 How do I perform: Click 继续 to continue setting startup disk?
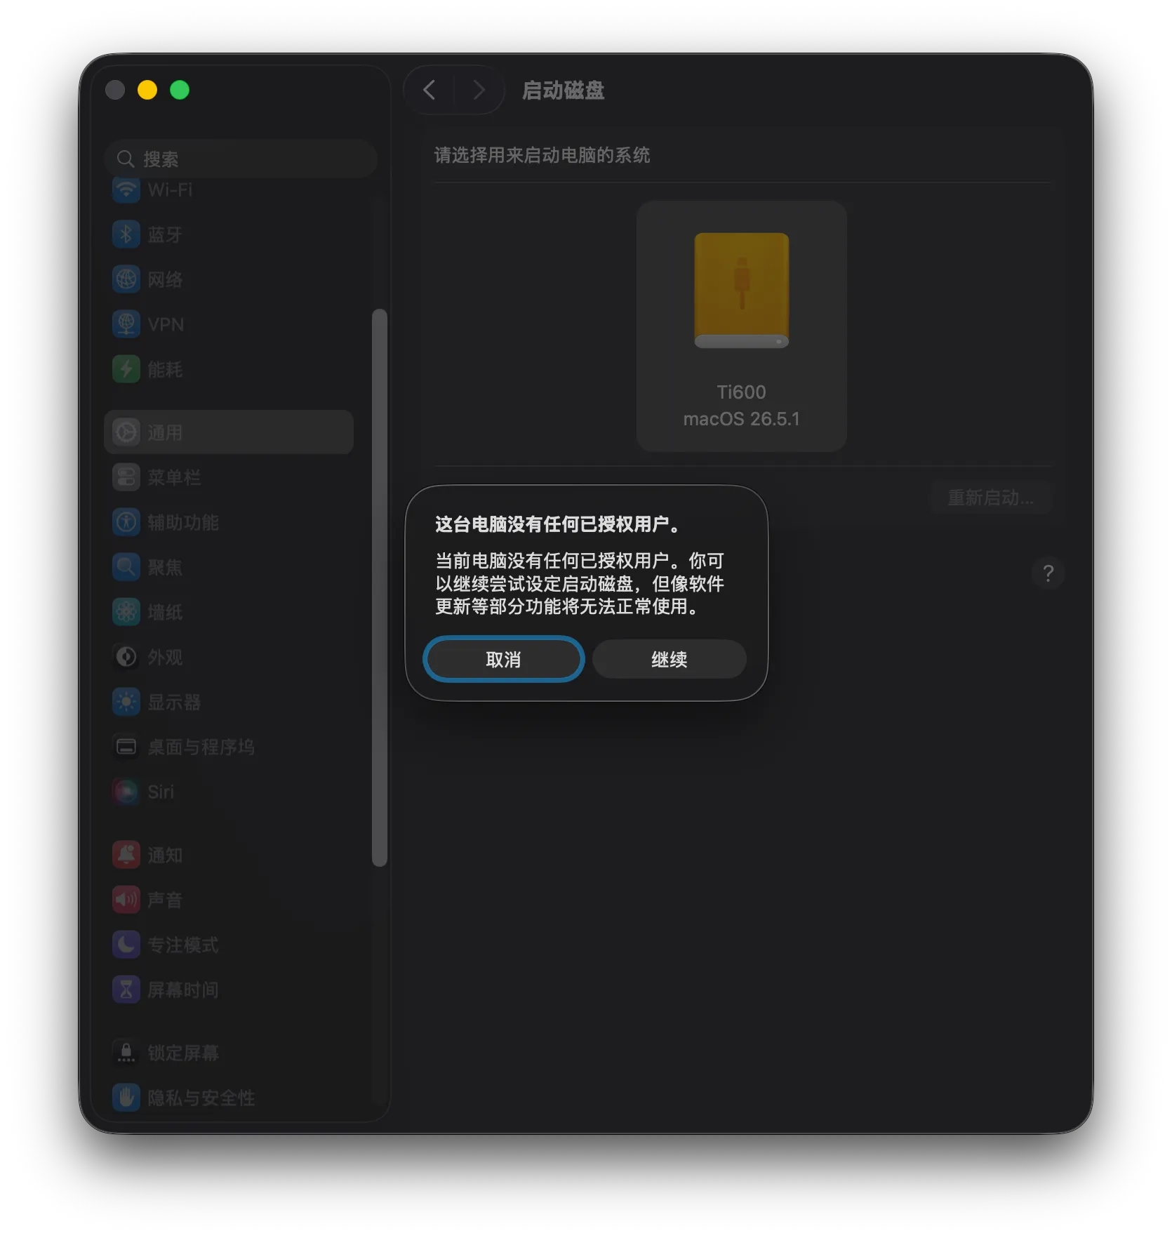tap(670, 659)
